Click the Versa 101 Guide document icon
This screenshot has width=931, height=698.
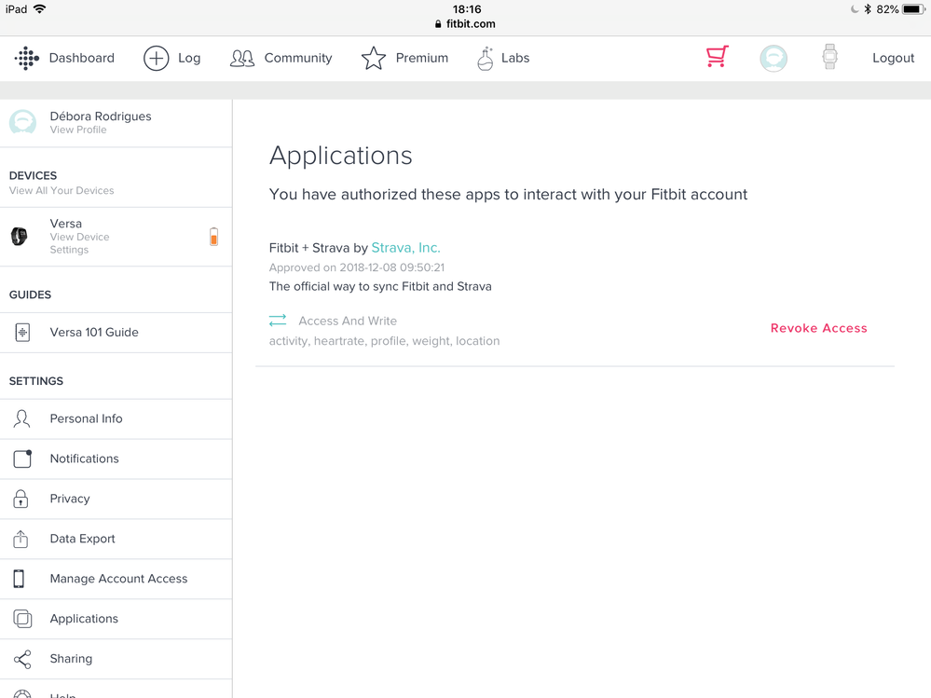[x=22, y=333]
